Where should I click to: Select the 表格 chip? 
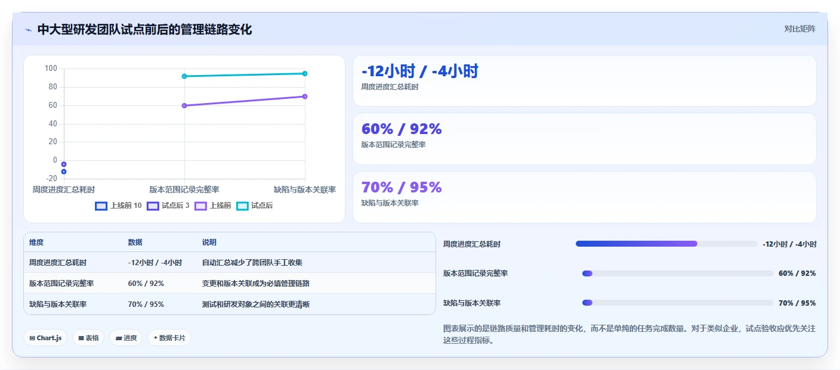coord(88,338)
